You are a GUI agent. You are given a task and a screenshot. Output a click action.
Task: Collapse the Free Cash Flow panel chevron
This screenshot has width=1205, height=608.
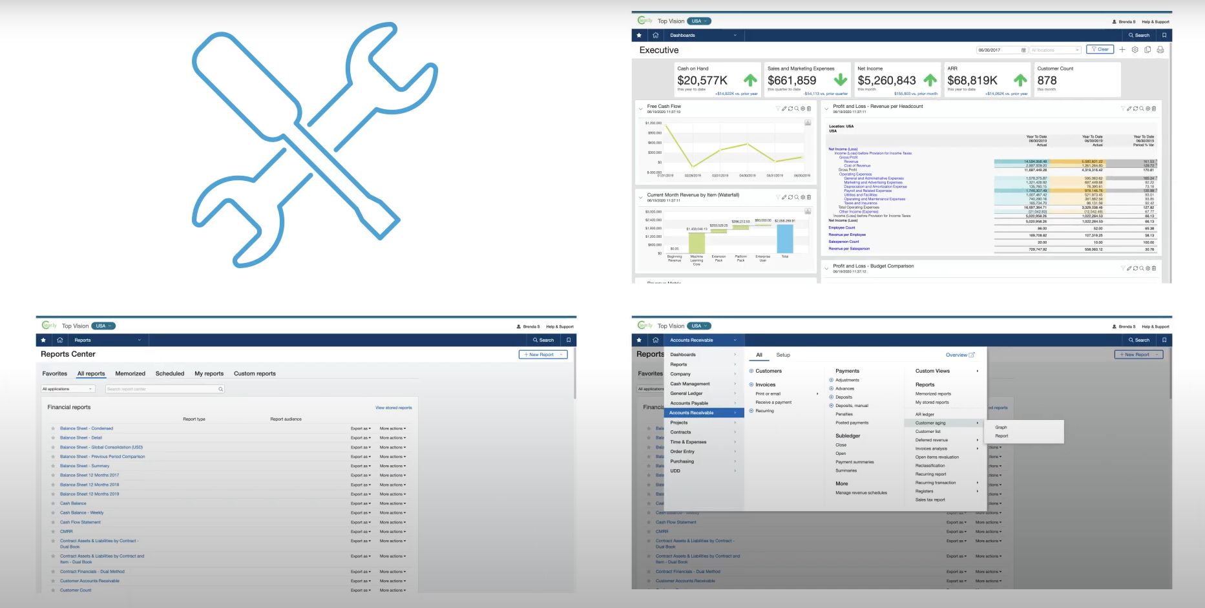(x=640, y=109)
